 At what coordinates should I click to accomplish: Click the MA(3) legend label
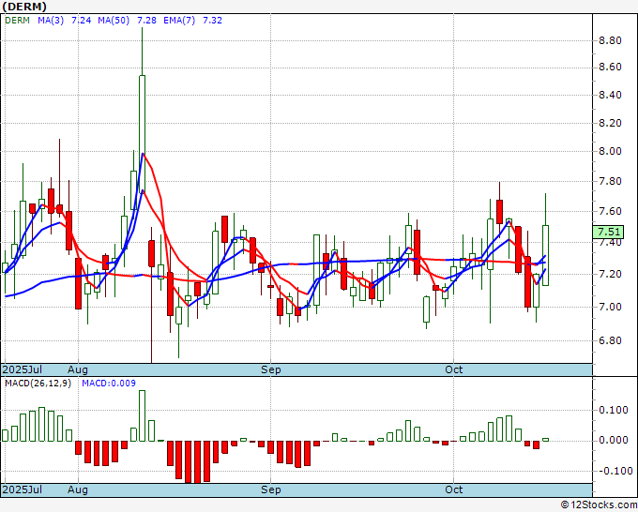51,21
